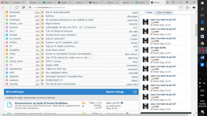Image resolution: width=207 pixels, height=116 pixels.
Task: Open user profile Steinar_Lund
Action: click(x=16, y=24)
